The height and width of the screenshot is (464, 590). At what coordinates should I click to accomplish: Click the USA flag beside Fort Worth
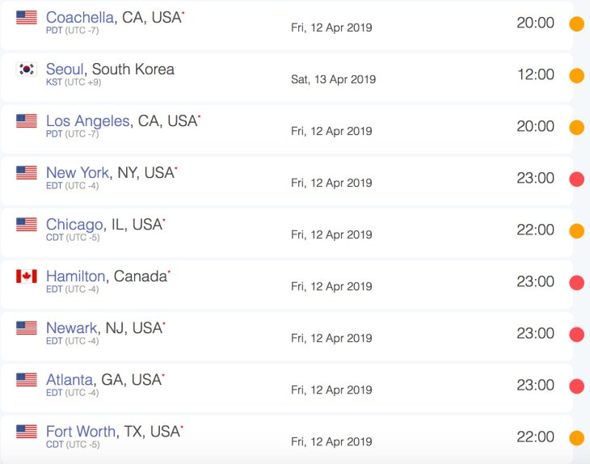coord(27,431)
